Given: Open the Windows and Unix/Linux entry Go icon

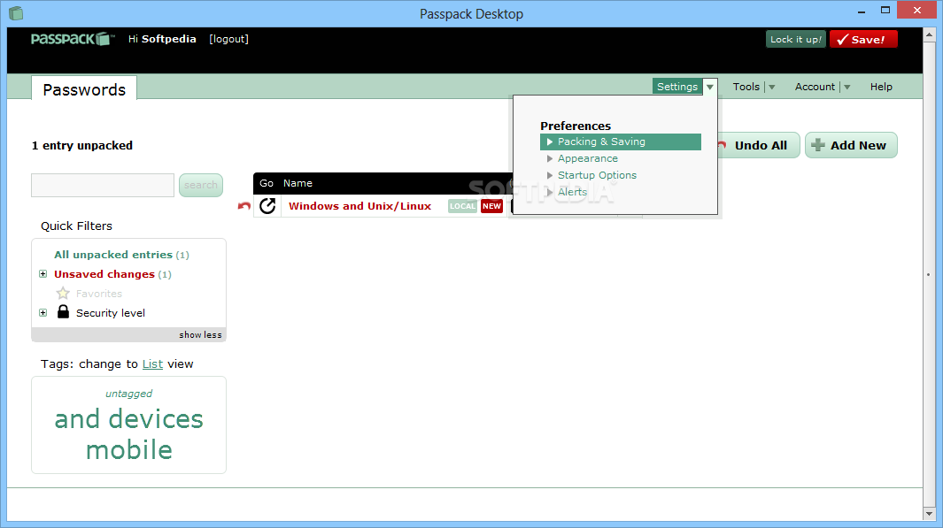Looking at the screenshot, I should click(x=267, y=206).
